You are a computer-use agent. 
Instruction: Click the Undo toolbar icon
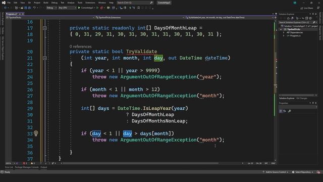click(35, 8)
